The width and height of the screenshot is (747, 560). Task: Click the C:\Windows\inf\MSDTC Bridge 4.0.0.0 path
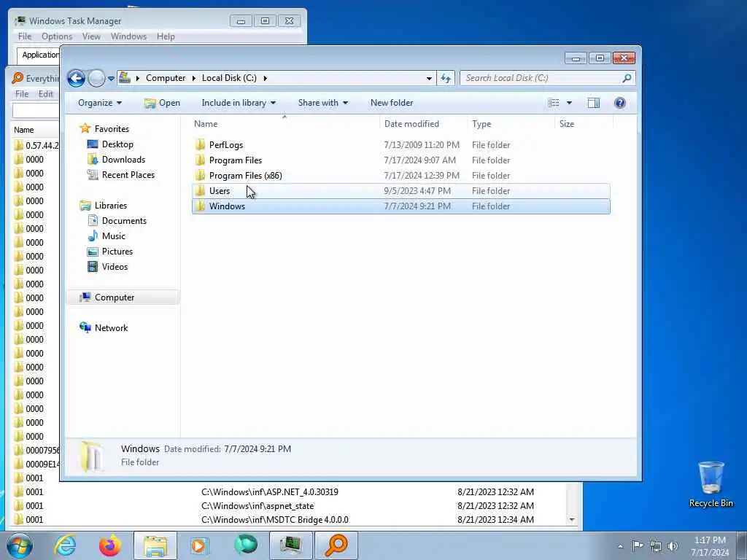(274, 519)
